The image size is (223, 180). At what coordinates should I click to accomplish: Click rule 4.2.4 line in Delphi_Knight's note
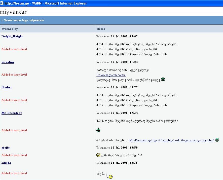tap(137, 44)
